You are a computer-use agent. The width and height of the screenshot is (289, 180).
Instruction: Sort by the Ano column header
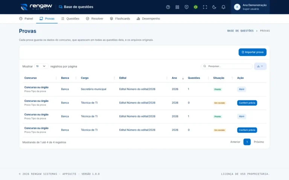[x=178, y=78]
